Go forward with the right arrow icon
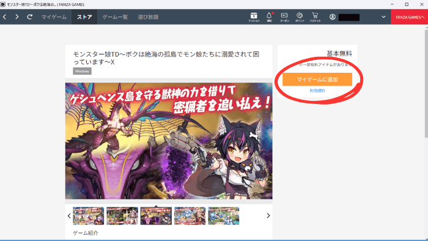Screen dimensions: 428x241 17,17
